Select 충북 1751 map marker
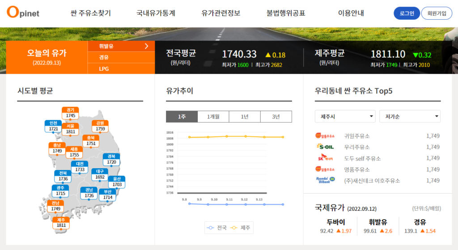Screen dimensions: 458x250 91,141
